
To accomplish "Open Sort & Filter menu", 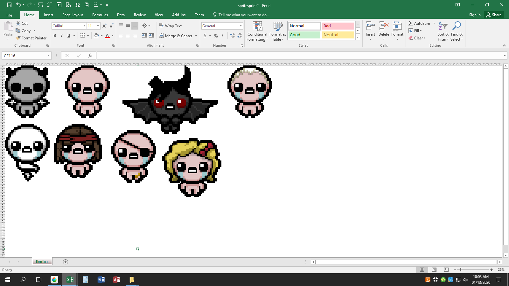I will (x=443, y=31).
